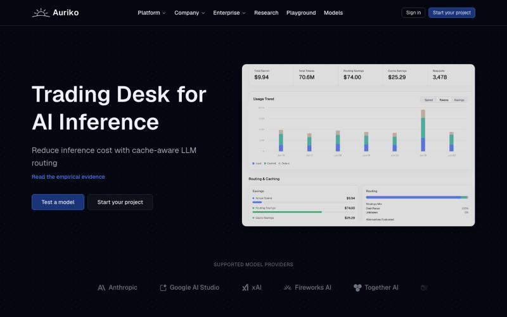
Task: Click the Google AI Studio provider name
Action: 195,288
